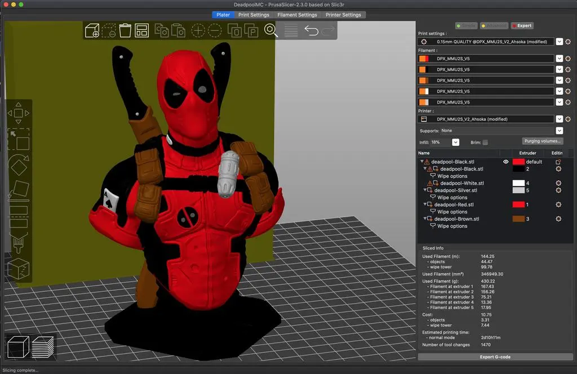Enable the Brim checkbox

pyautogui.click(x=485, y=143)
